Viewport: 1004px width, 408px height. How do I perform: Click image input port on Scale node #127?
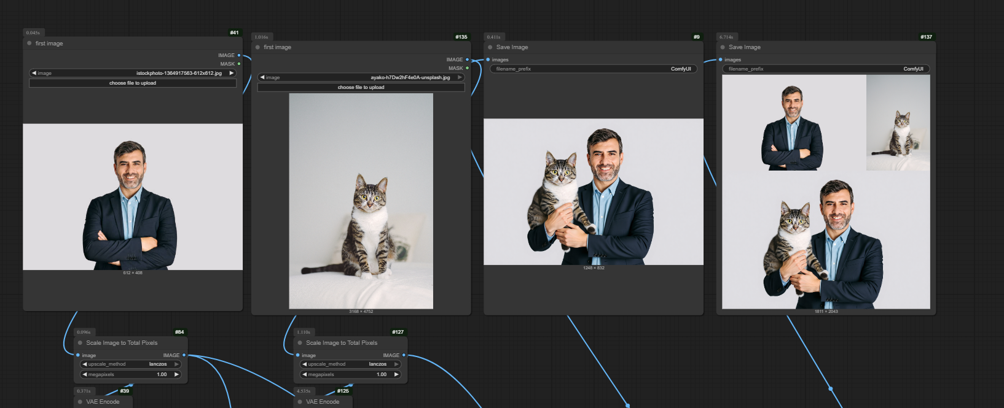(298, 355)
